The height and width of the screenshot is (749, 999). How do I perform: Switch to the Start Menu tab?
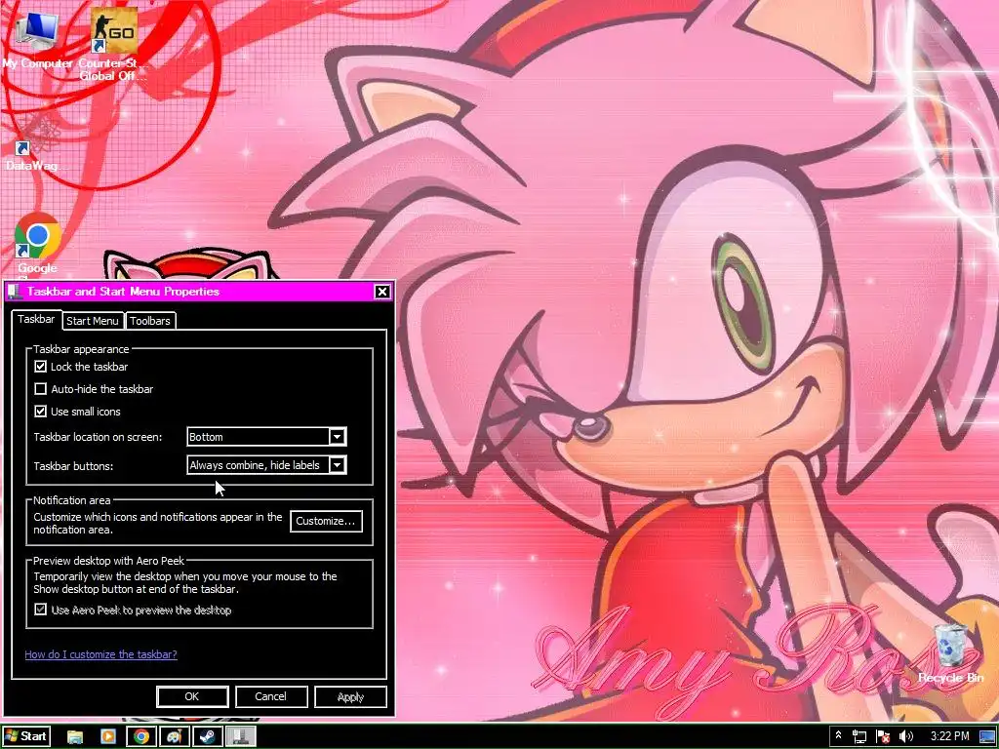point(93,321)
